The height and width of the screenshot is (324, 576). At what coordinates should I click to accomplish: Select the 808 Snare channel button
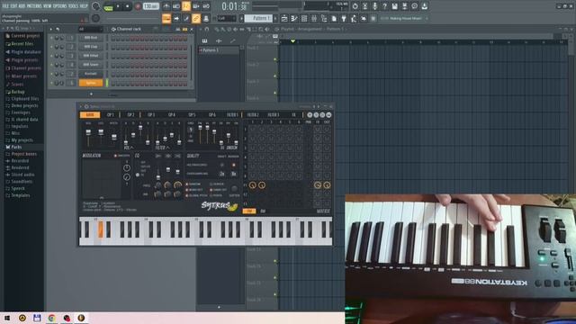pyautogui.click(x=90, y=65)
